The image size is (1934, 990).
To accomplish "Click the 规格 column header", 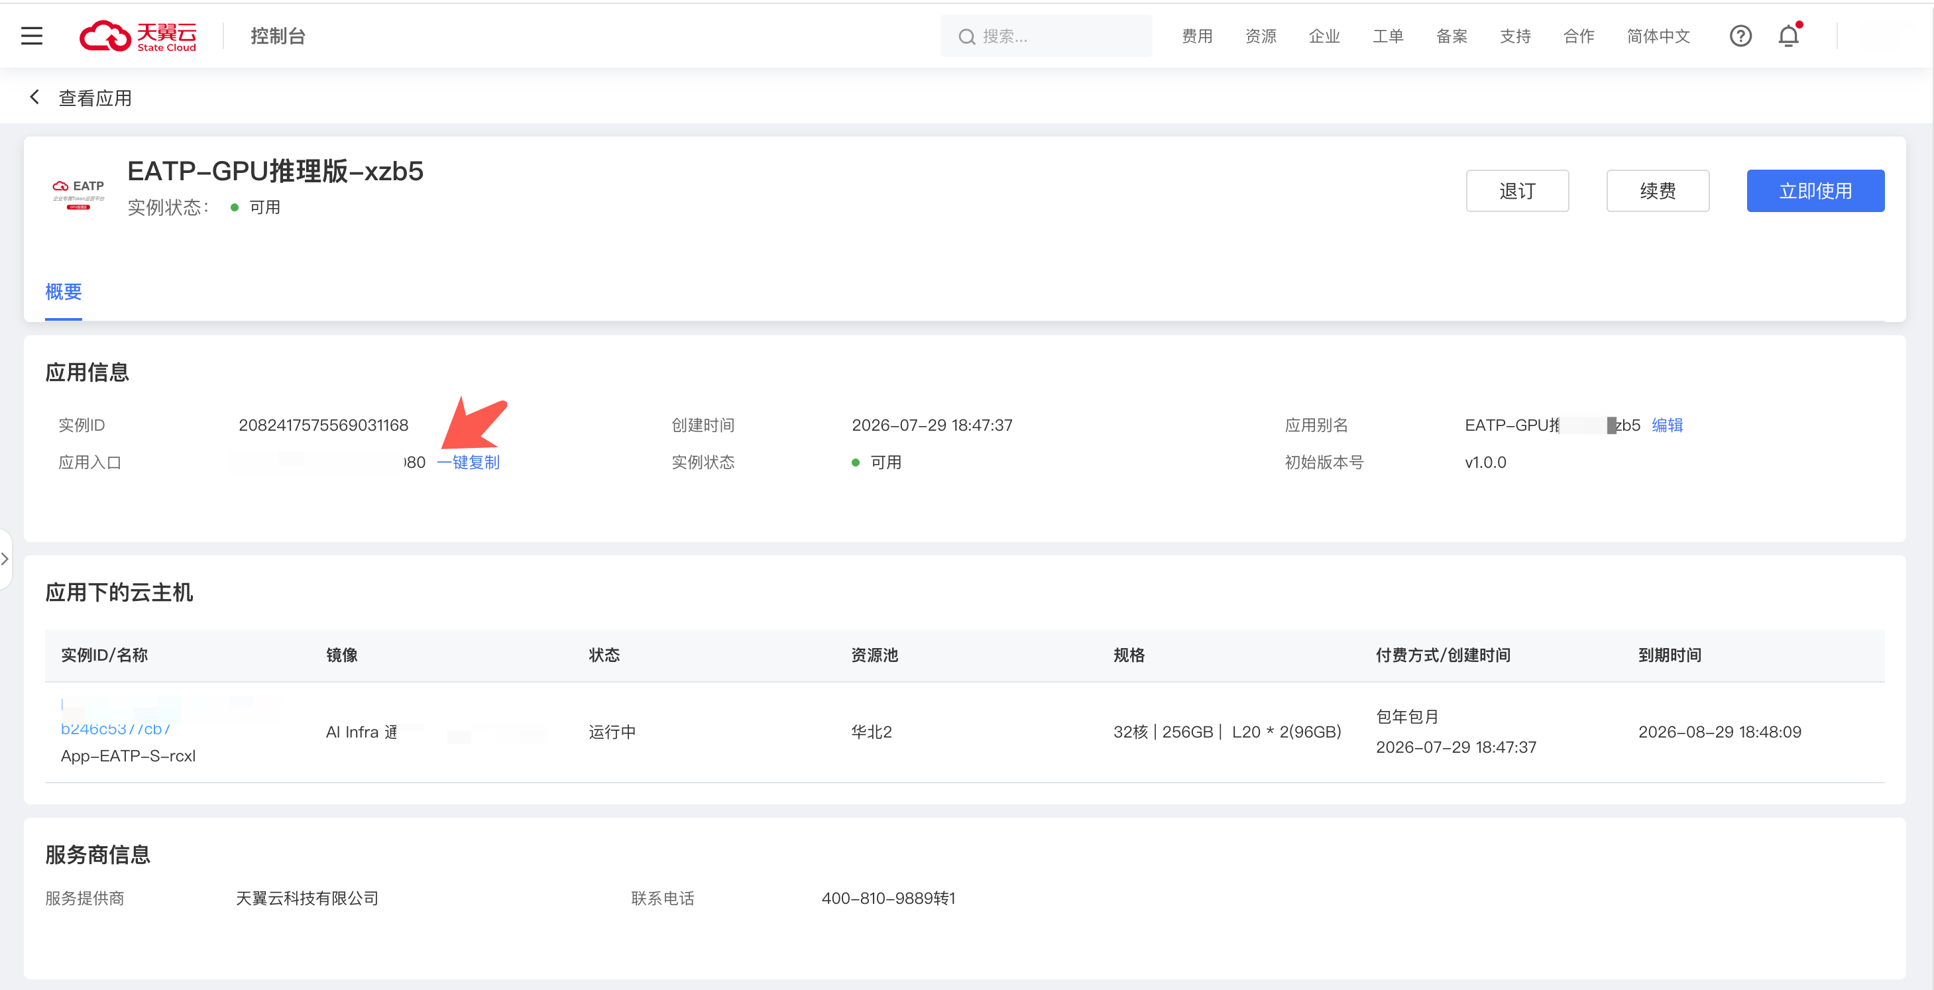I will (x=1129, y=655).
